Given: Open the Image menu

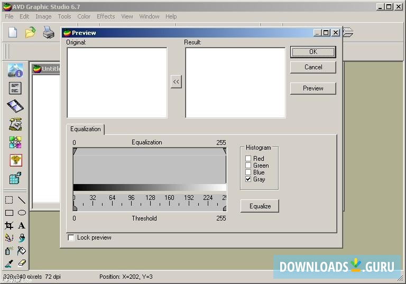Looking at the screenshot, I should (x=43, y=16).
